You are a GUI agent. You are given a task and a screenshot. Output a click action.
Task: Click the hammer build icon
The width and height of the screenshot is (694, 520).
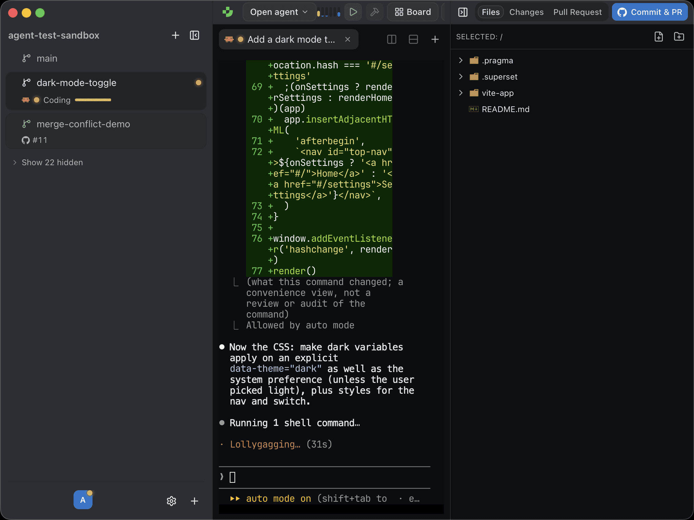point(374,12)
